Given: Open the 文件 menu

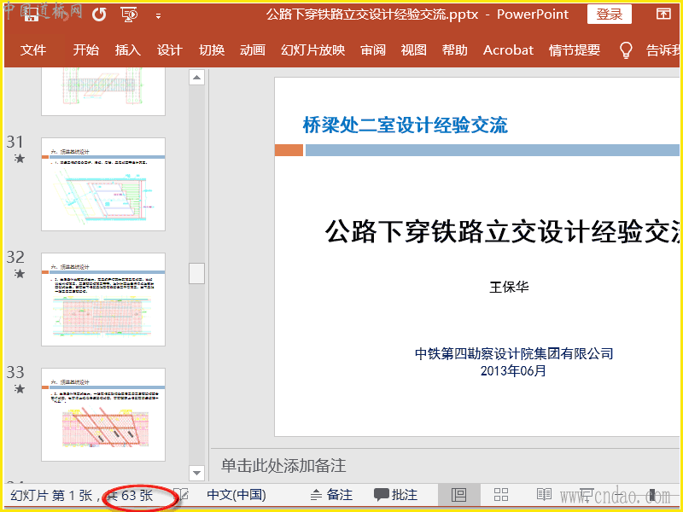Looking at the screenshot, I should point(33,50).
